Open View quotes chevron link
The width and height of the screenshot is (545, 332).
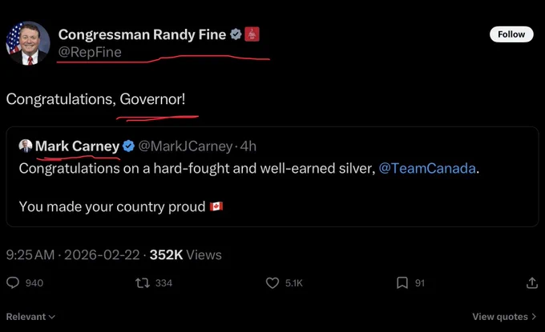point(504,316)
